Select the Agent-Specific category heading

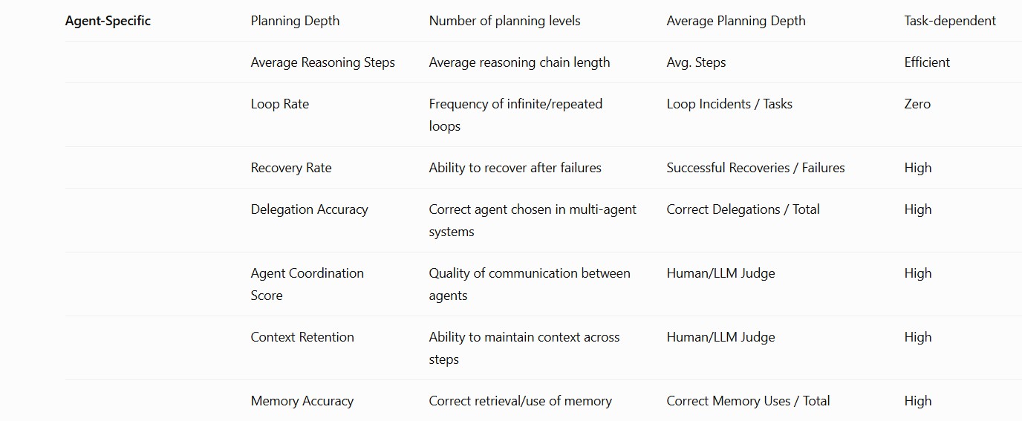pos(108,21)
